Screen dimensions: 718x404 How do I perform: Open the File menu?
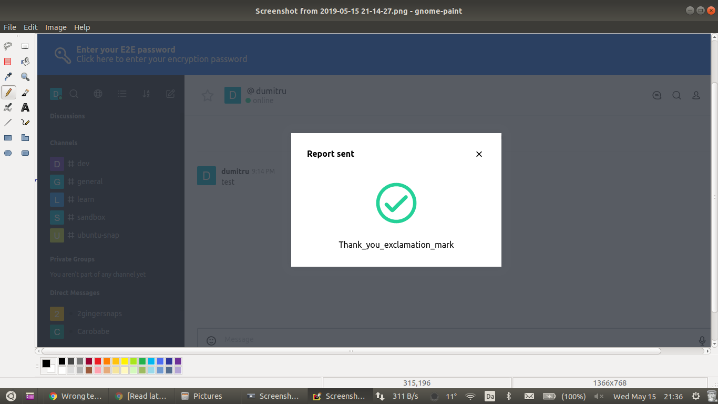[10, 27]
